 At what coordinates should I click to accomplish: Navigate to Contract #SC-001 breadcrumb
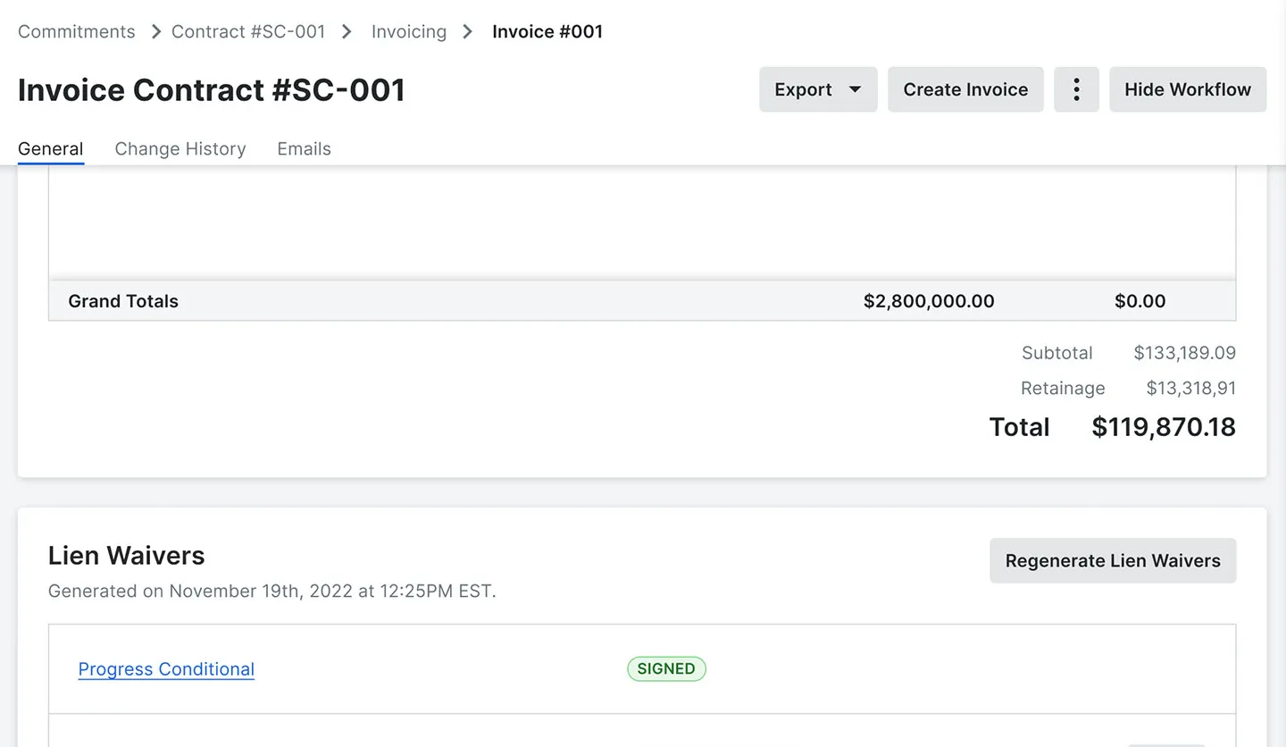click(248, 31)
